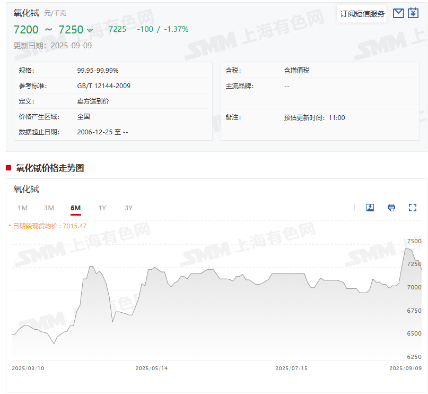Expand the chart to fullscreen

(413, 208)
